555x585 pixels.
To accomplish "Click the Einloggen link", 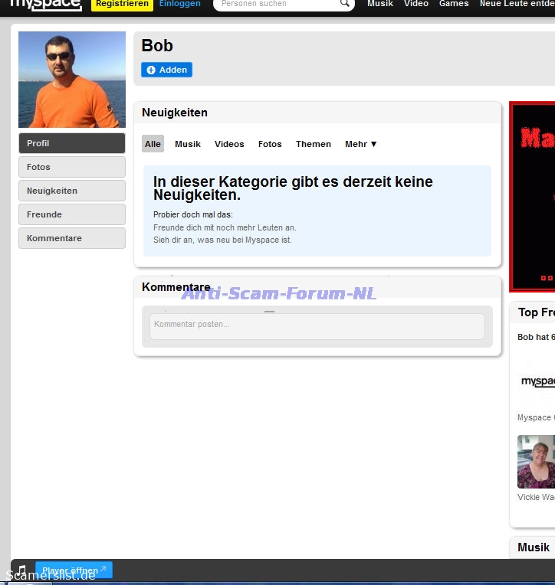I will (x=180, y=4).
